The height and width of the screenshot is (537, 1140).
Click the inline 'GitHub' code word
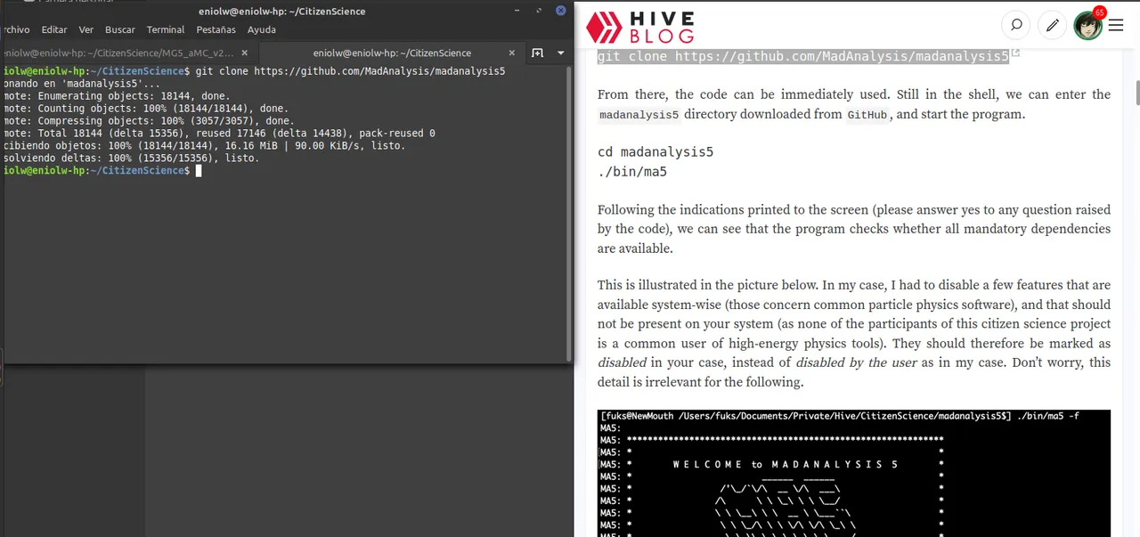pyautogui.click(x=867, y=115)
